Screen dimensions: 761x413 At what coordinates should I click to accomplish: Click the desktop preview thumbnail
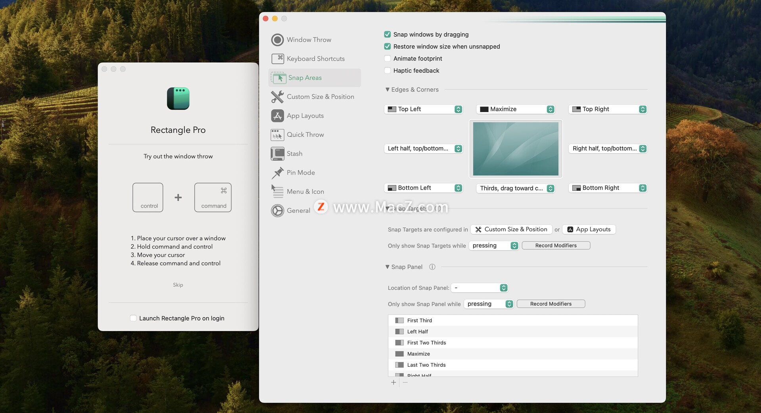516,149
